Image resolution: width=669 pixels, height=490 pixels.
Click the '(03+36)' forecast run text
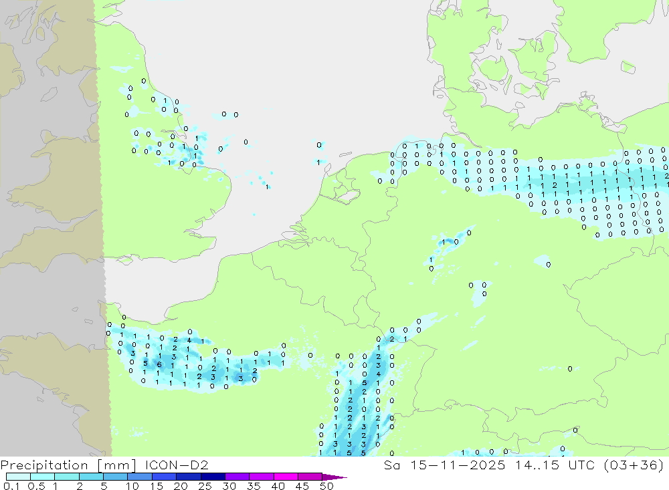[x=634, y=465]
